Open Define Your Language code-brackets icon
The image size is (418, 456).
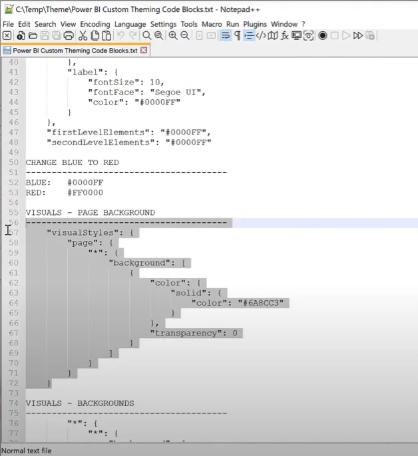click(261, 36)
